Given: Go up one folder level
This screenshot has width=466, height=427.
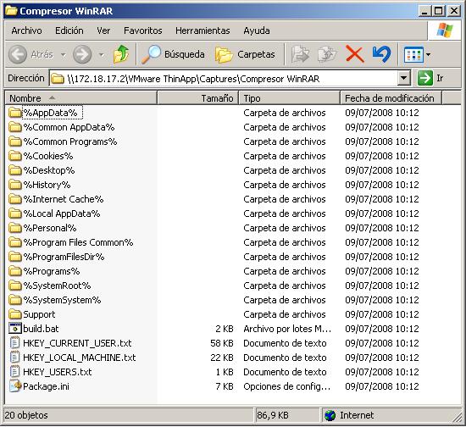Looking at the screenshot, I should [x=121, y=54].
